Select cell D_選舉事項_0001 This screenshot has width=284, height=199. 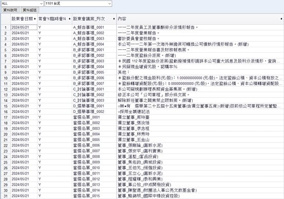click(x=94, y=106)
